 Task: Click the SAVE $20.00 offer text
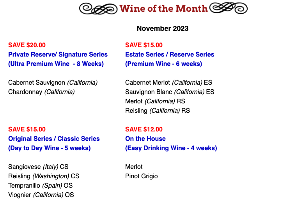pyautogui.click(x=27, y=45)
